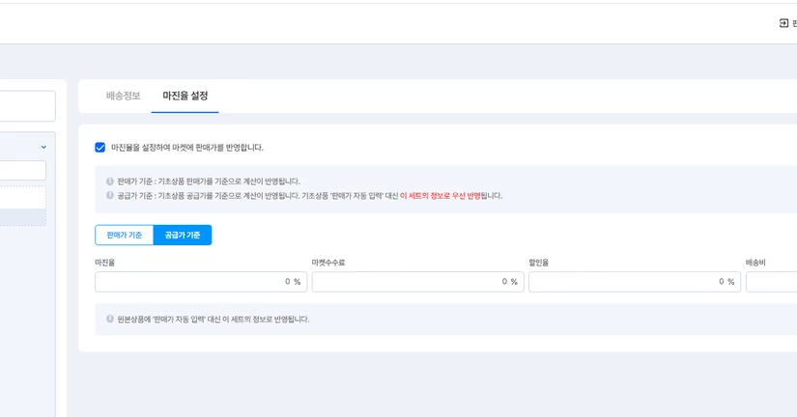The height and width of the screenshot is (417, 797).
Task: Click the red text 이 세트의 정보로 우선 반영
Action: tap(441, 196)
